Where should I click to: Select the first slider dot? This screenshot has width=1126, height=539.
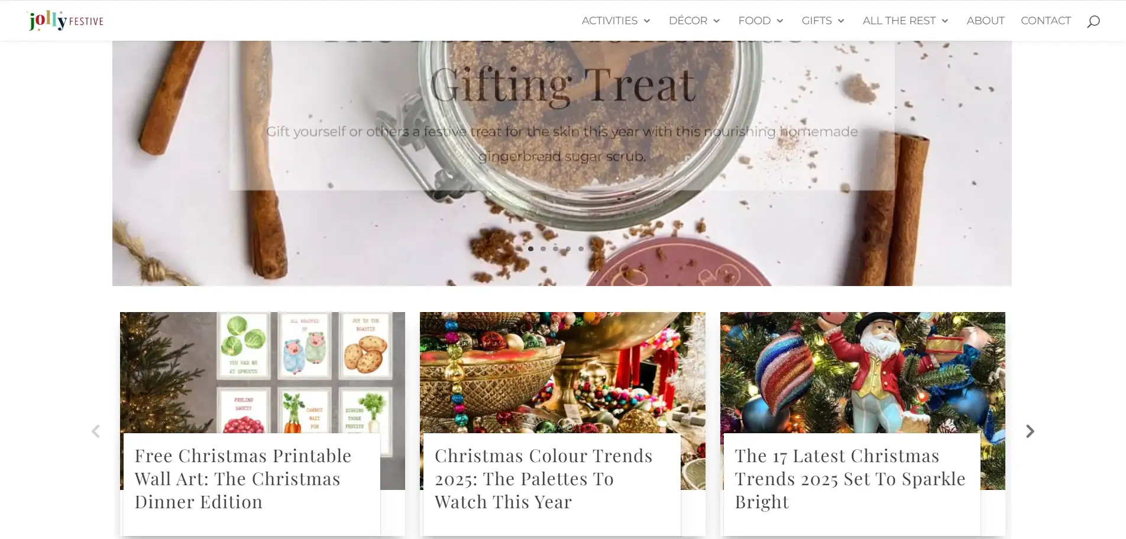pos(530,249)
